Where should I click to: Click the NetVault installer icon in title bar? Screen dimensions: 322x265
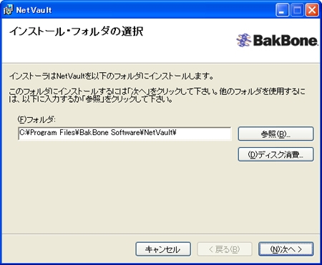[x=8, y=10]
